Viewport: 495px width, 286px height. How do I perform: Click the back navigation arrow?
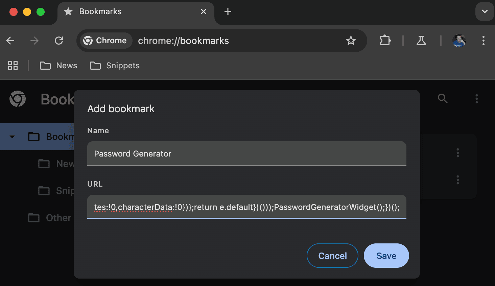pos(10,41)
